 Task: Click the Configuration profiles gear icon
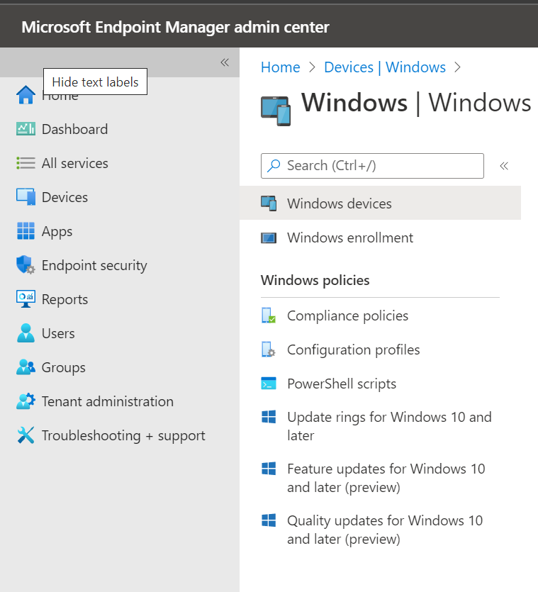tap(269, 350)
